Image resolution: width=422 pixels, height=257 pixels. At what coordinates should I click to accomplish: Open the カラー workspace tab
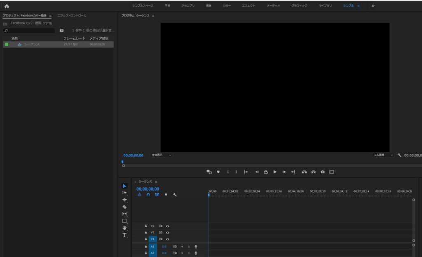(227, 6)
